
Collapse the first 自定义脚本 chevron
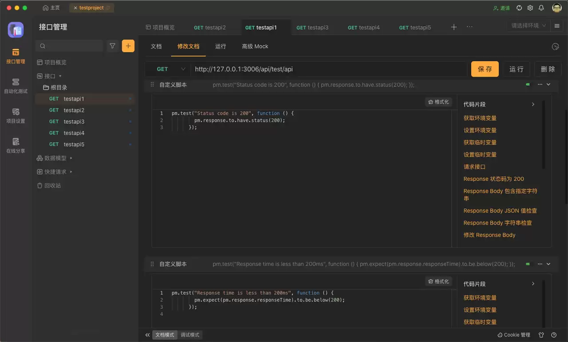[548, 84]
